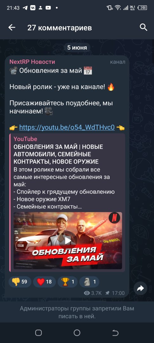Toggle the thumbs-down reaction with 59

coord(20,281)
